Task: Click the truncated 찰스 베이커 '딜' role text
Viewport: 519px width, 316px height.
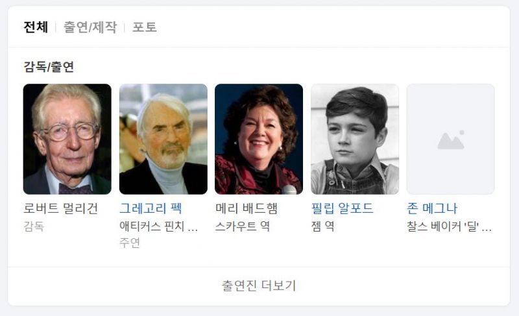Action: click(449, 226)
